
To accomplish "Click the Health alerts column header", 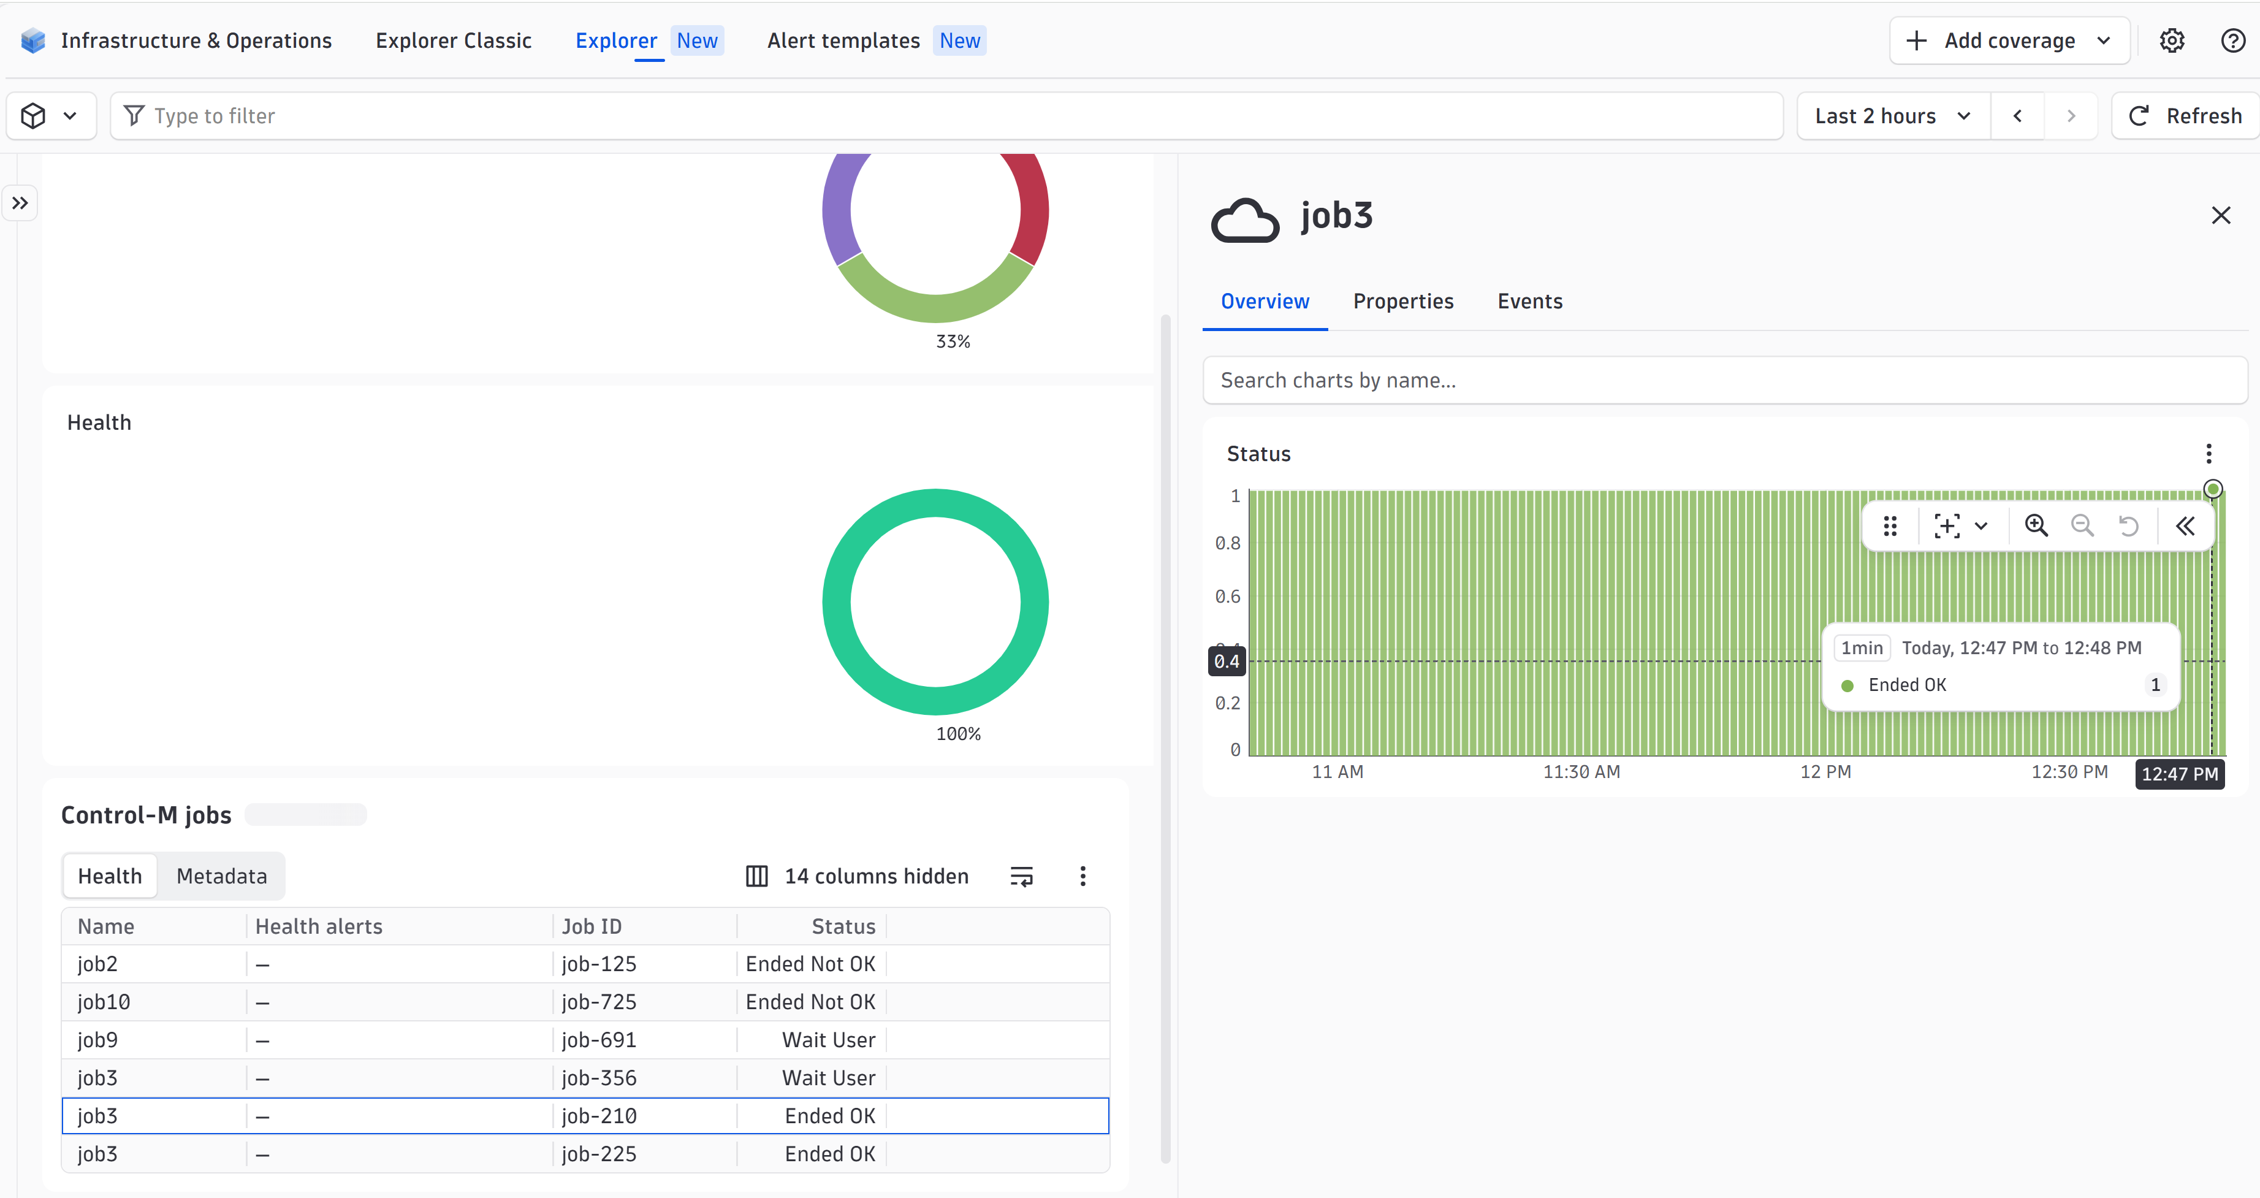I will coord(319,926).
